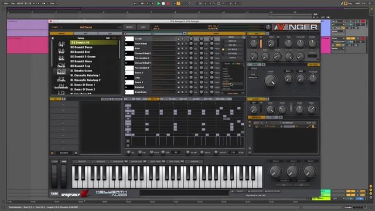This screenshot has height=211, width=375.
Task: Select the Bass category icon
Action: tap(62, 51)
